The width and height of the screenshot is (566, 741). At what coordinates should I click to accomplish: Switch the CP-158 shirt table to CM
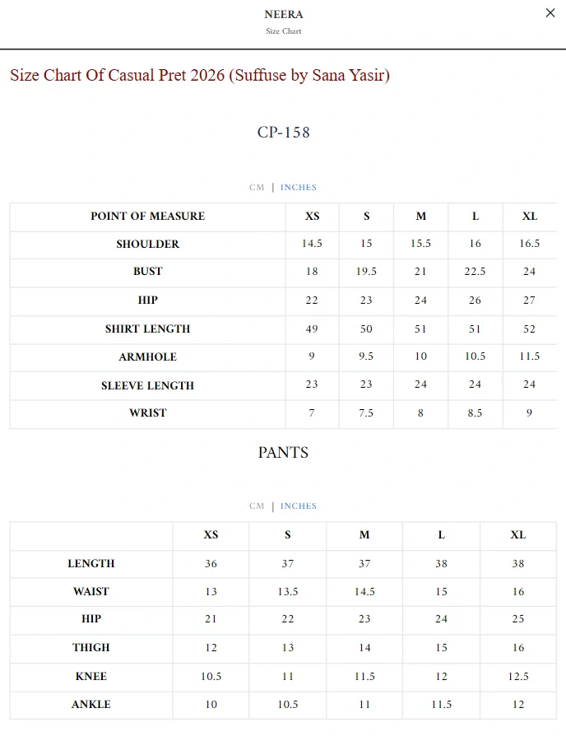[257, 188]
